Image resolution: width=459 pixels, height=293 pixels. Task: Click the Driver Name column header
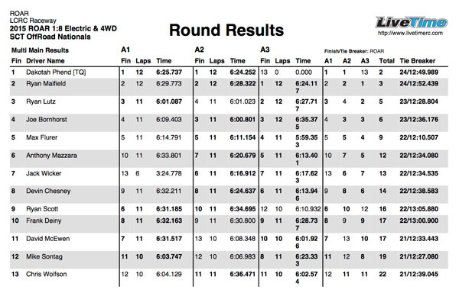pyautogui.click(x=45, y=61)
